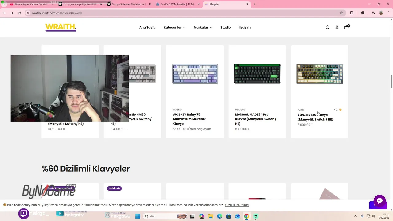Open the account login icon

(337, 27)
